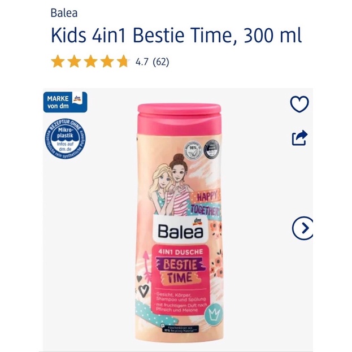The height and width of the screenshot is (352, 352).
Task: Click the half-filled fifth rating star
Action: coord(124,62)
